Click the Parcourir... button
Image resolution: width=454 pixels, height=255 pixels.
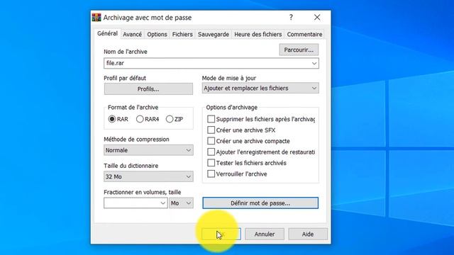coord(299,50)
